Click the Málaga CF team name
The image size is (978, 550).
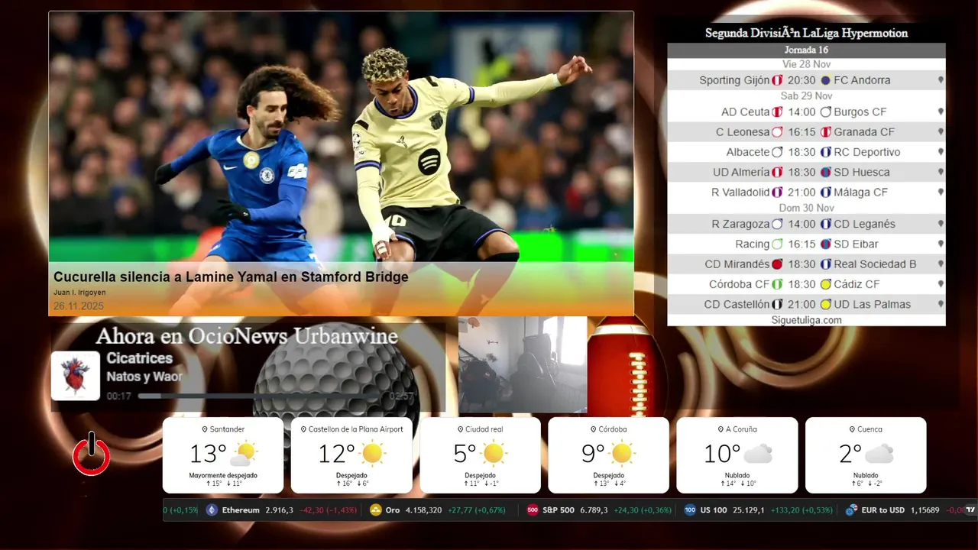[x=860, y=192]
